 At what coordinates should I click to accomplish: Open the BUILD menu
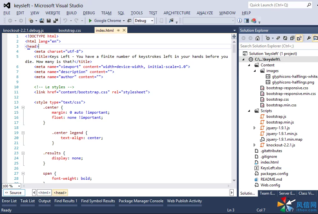(x=72, y=13)
